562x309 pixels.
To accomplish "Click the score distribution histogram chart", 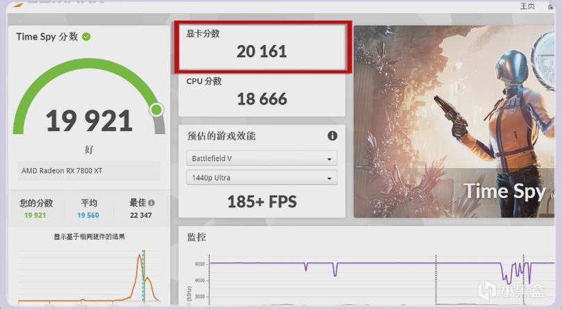I will [89, 276].
